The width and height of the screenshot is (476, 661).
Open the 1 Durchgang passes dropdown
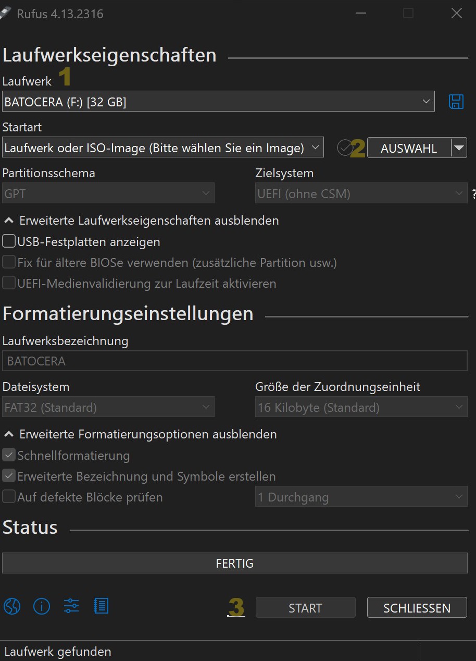coord(361,496)
